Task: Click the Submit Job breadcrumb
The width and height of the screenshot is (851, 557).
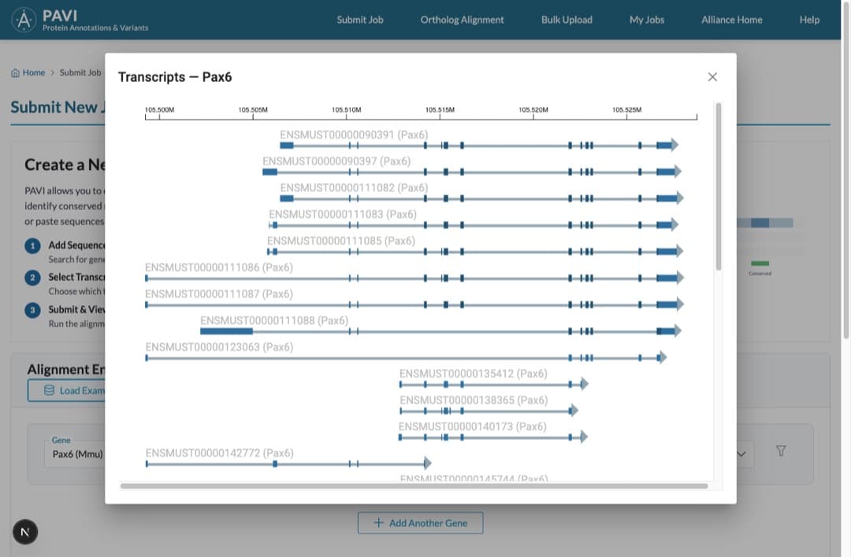Action: point(80,72)
